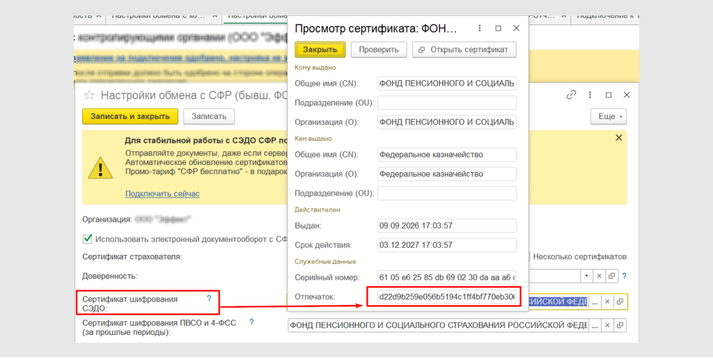Click help icon beside Сертификат шифрования ПВСО
The height and width of the screenshot is (358, 713).
click(x=251, y=322)
